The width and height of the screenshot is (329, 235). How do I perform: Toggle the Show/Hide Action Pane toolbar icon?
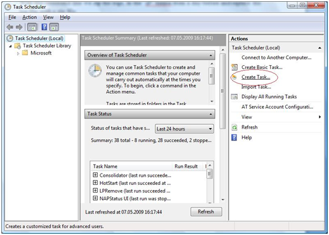(54, 27)
